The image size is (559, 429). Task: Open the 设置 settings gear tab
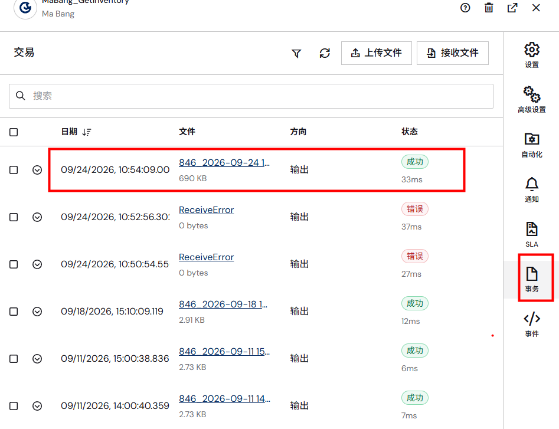(x=531, y=55)
